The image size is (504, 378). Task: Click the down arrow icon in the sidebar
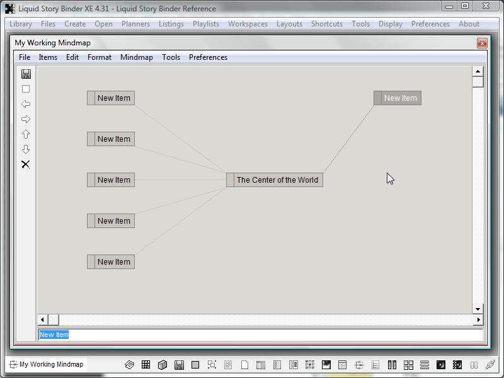(26, 149)
